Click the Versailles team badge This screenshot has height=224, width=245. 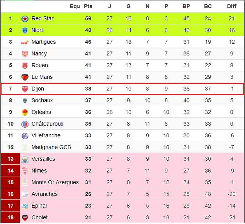point(25,159)
